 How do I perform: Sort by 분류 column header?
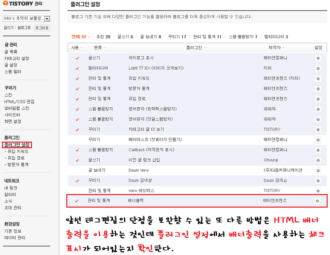click(x=100, y=48)
